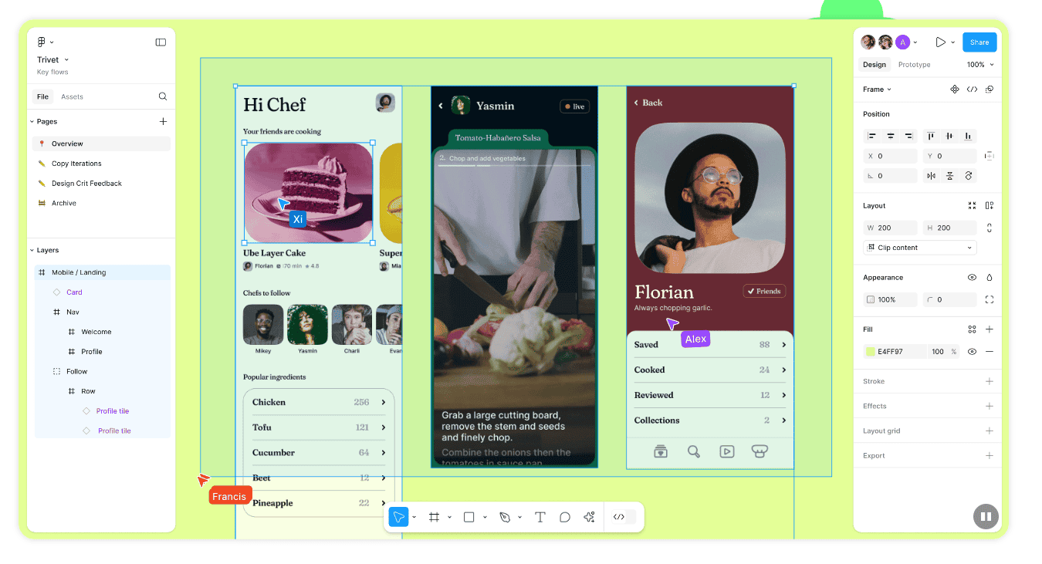Toggle visibility of the E4FF97 fill
This screenshot has width=1042, height=564.
[x=972, y=351]
